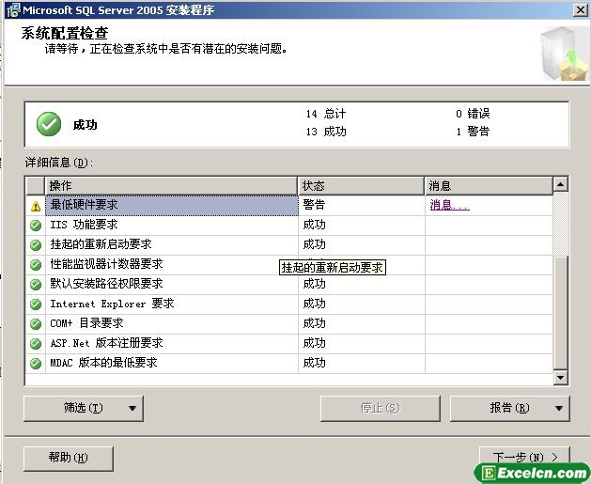Click green check icon for MDAC 版本的最低要求
Viewport: 591px width, 484px height.
pos(36,363)
